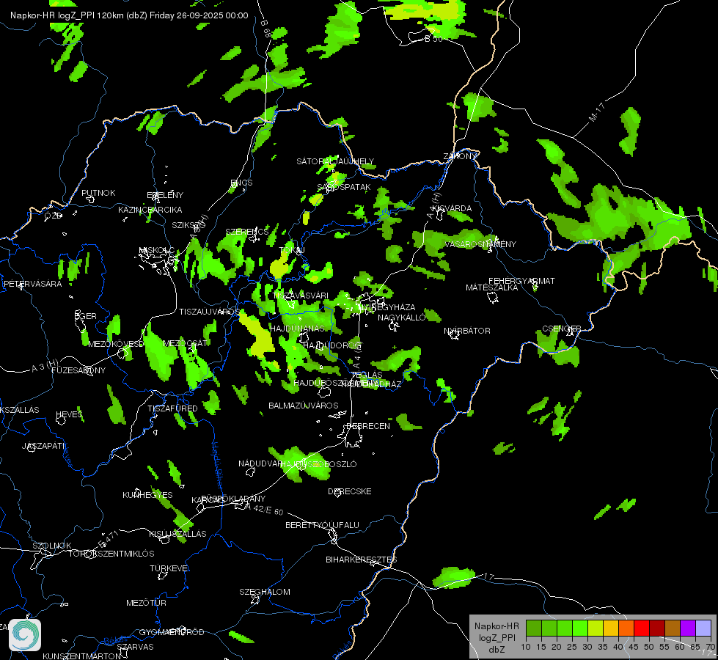Image resolution: width=718 pixels, height=660 pixels.
Task: Click the HAJDUNANAS town label
Action: [x=297, y=329]
